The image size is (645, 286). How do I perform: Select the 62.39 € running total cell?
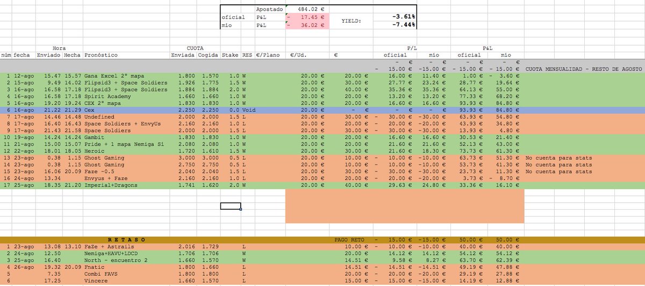click(509, 259)
